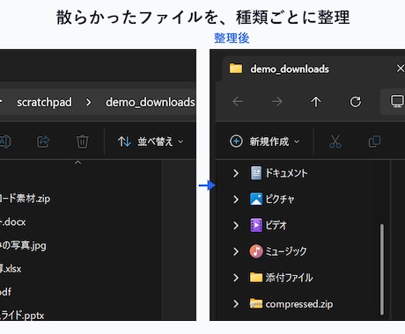Screen dimensions: 405x334
Task: Click the sort-direction chevron above the file list
Action: click(77, 163)
